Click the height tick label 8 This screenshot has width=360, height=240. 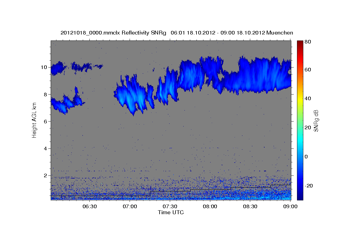coord(45,94)
